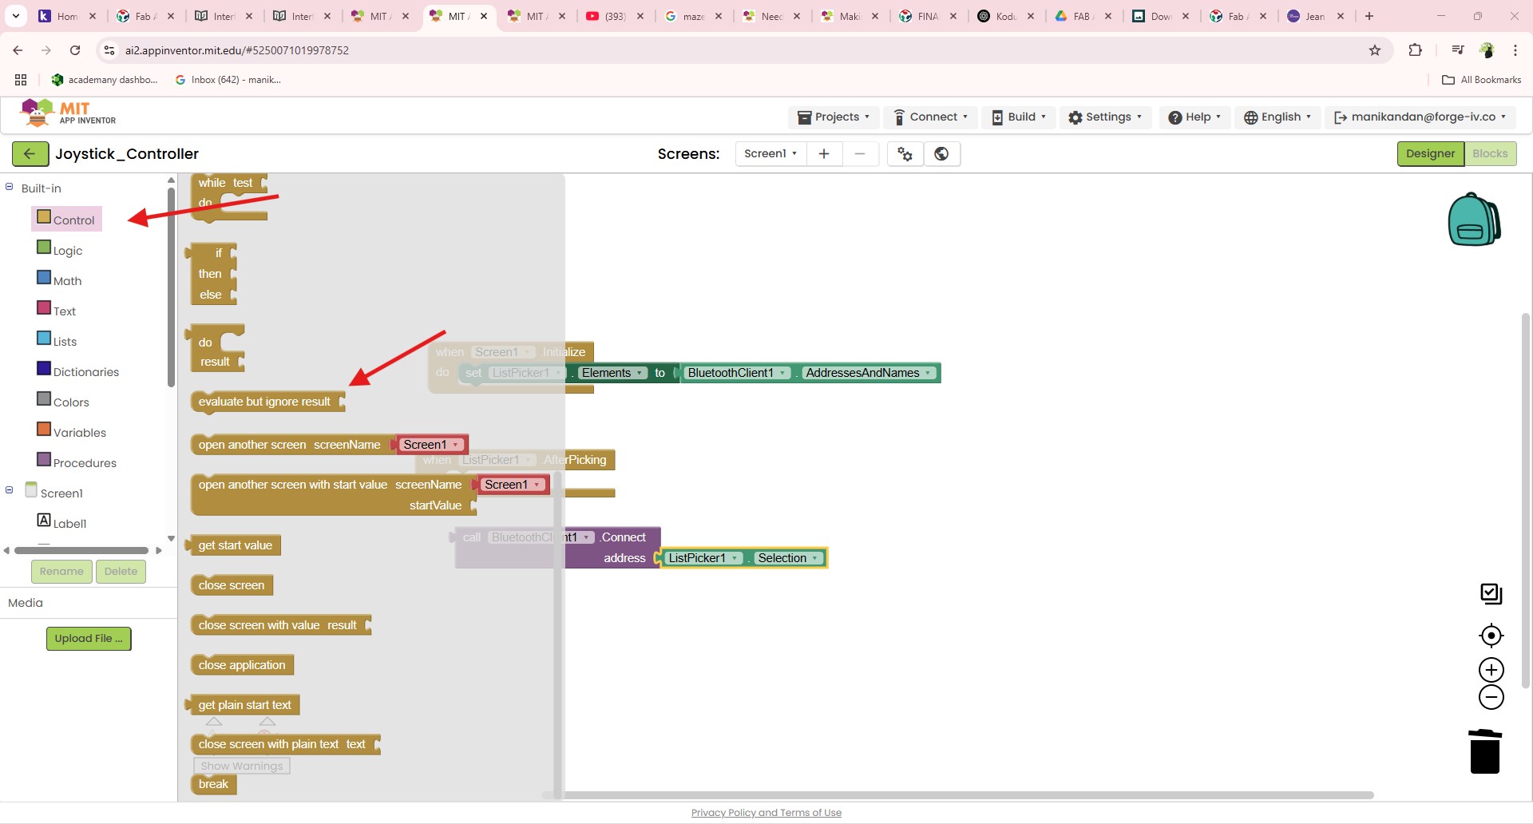1533x824 pixels.
Task: Click the trash can icon
Action: click(x=1485, y=751)
